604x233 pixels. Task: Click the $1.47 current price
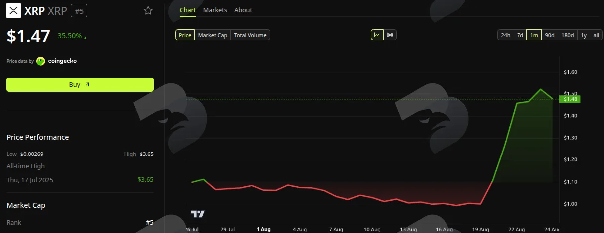tap(28, 36)
